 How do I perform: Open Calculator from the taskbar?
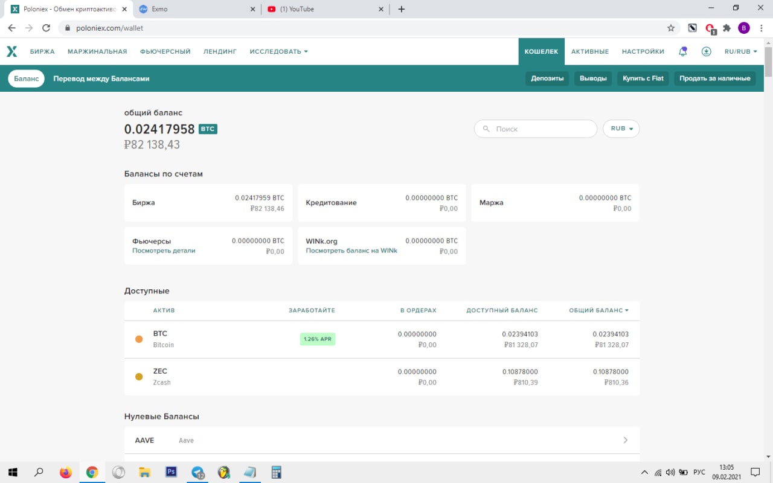277,472
